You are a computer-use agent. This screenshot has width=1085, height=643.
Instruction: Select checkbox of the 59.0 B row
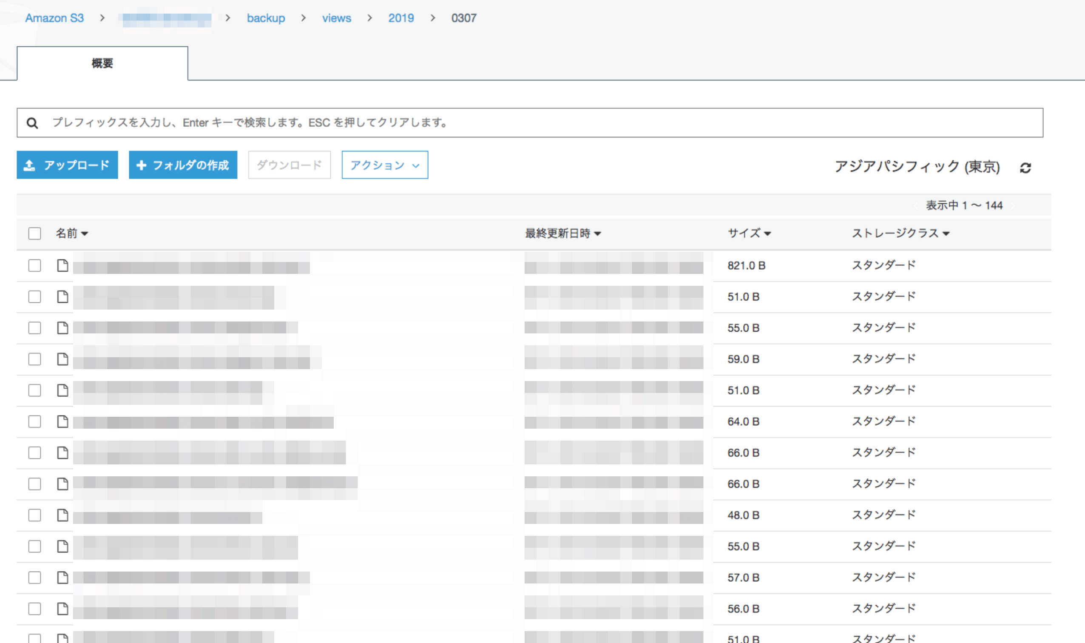[35, 359]
